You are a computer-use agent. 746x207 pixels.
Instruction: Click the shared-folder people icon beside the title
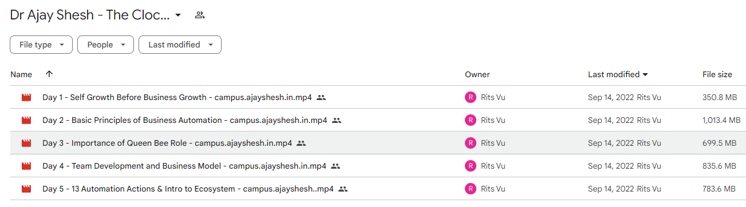pos(200,15)
